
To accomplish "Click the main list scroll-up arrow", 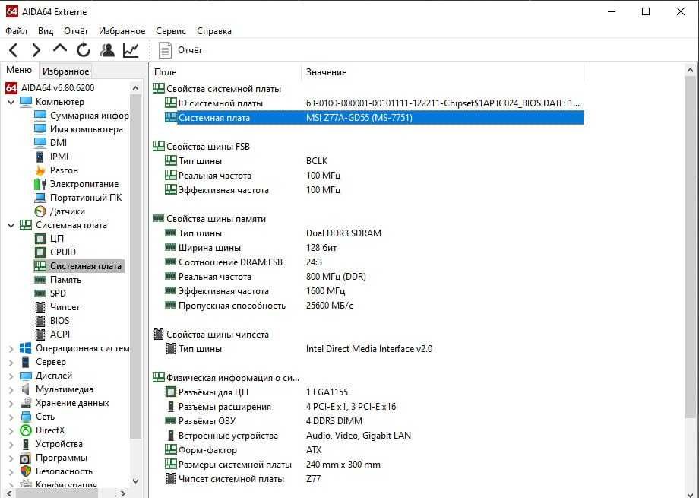I will tap(690, 70).
